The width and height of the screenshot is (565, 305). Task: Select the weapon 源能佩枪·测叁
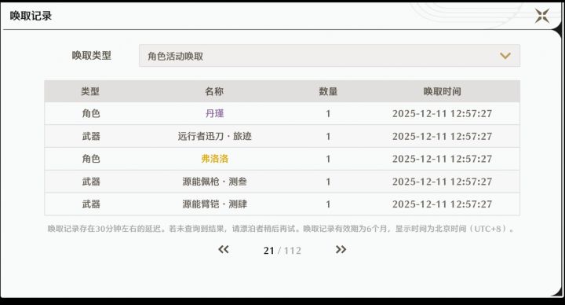click(215, 182)
